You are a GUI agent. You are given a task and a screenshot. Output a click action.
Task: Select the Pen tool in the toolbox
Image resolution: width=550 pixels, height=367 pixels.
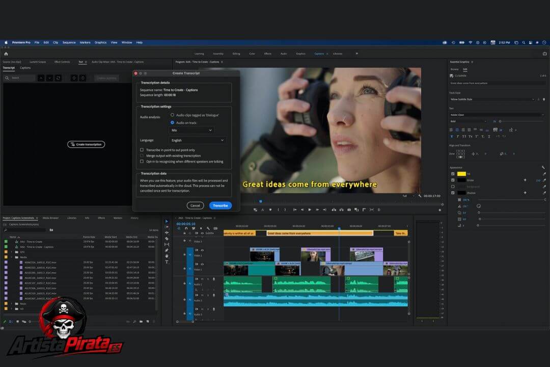(167, 250)
